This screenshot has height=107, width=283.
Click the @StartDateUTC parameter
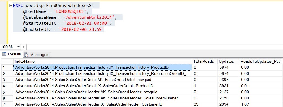[39, 24]
